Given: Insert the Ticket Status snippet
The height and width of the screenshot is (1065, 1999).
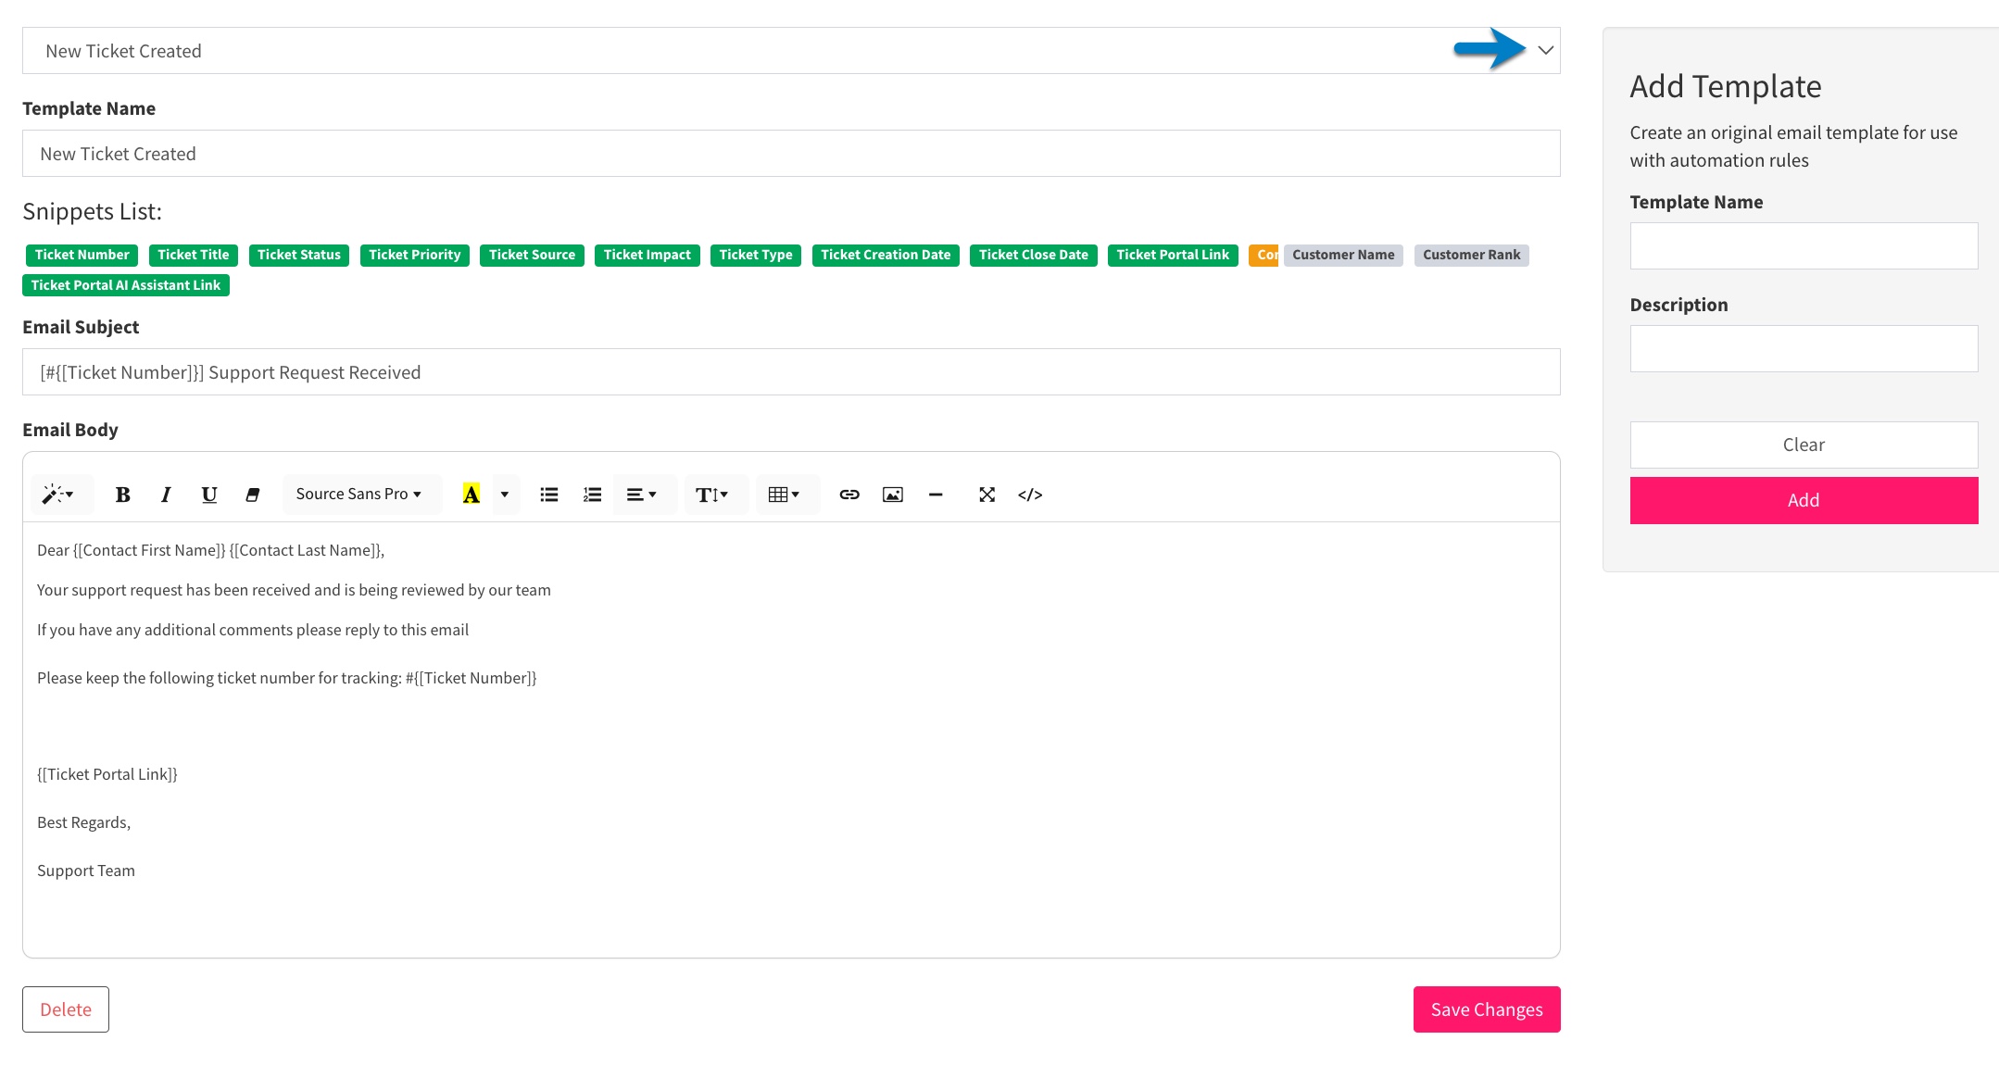Looking at the screenshot, I should coord(299,255).
